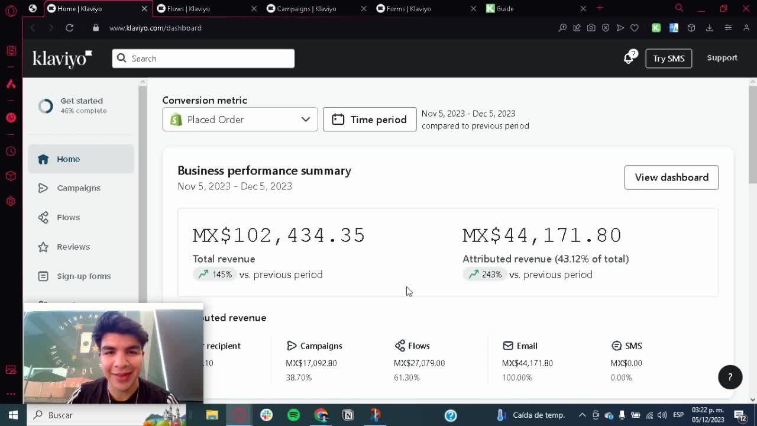
Task: Click the translate extension icon
Action: tap(674, 28)
